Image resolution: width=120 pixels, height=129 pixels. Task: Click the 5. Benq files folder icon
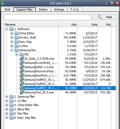[12, 109]
